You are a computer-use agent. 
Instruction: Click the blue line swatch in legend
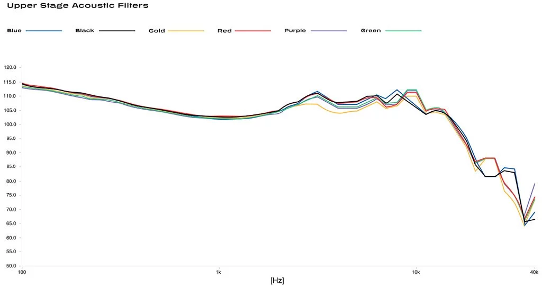click(44, 31)
